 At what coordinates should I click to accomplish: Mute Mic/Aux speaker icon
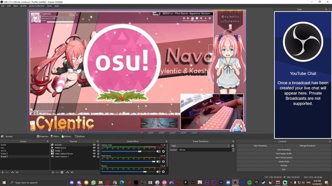pyautogui.click(x=158, y=172)
